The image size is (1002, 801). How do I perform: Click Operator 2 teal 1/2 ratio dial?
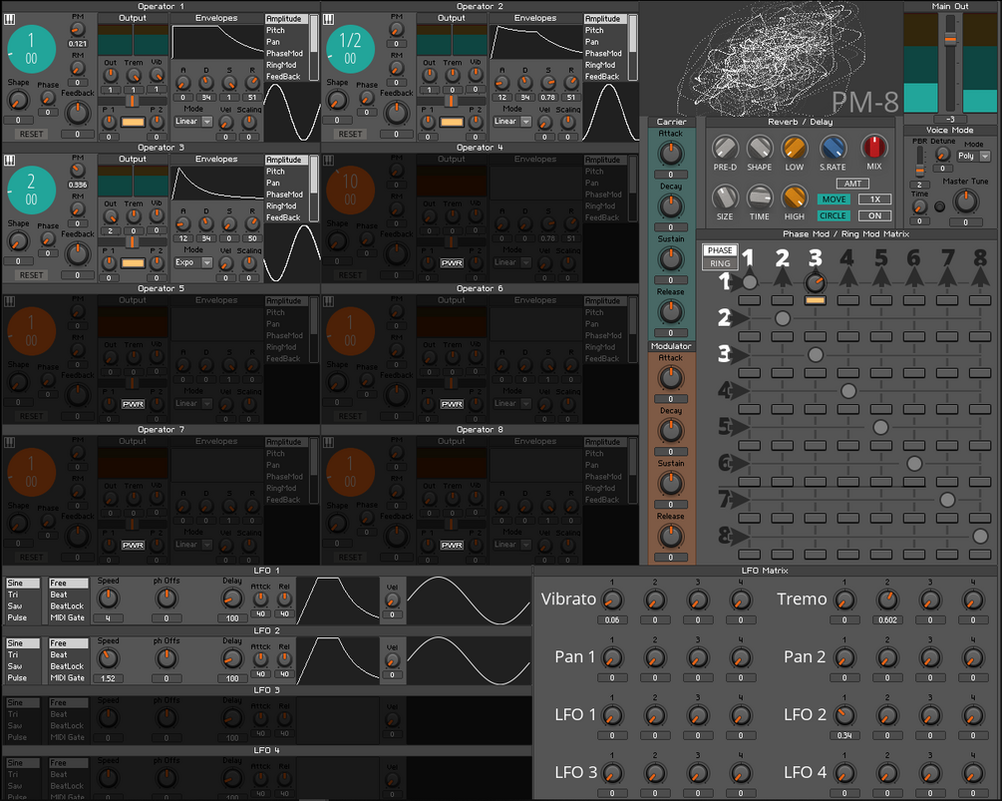coord(350,49)
